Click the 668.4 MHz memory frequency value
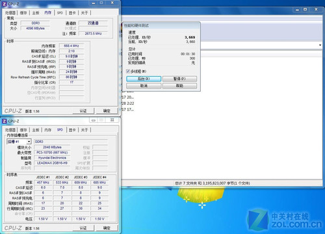 click(x=71, y=46)
